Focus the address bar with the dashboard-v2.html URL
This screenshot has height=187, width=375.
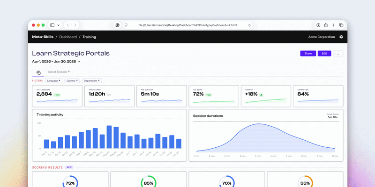pos(187,25)
